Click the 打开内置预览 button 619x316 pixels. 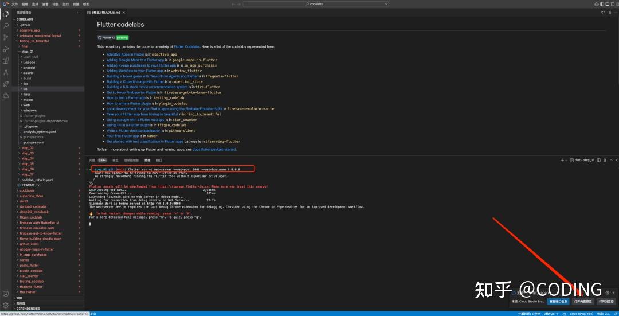pos(583,301)
